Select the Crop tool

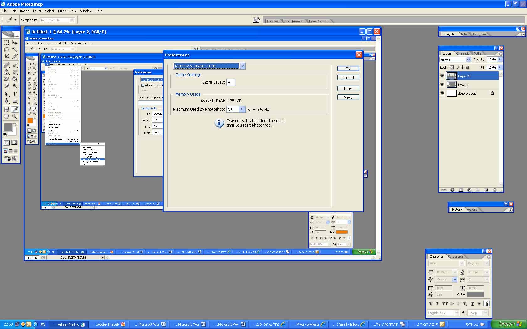[7, 56]
